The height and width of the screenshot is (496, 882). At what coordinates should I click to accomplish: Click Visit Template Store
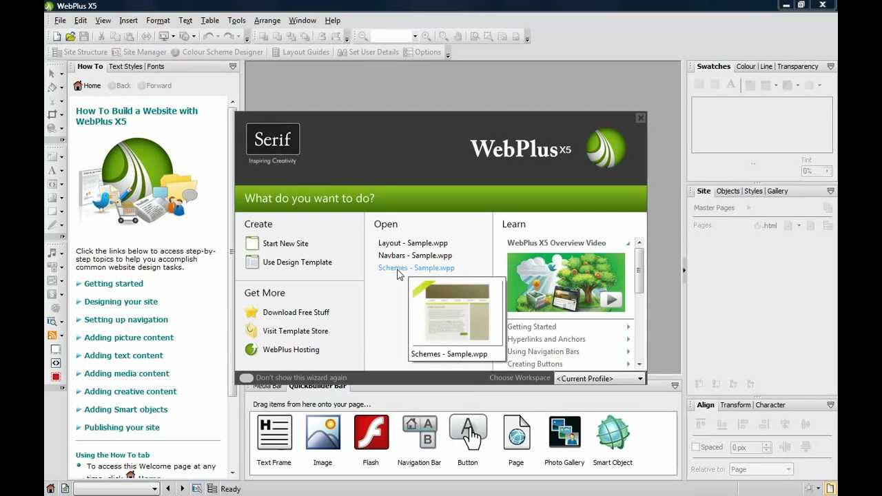287,331
